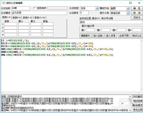This screenshot has height=113, width=143.
Task: Focus row 1 最小 cell
Action: point(24,24)
